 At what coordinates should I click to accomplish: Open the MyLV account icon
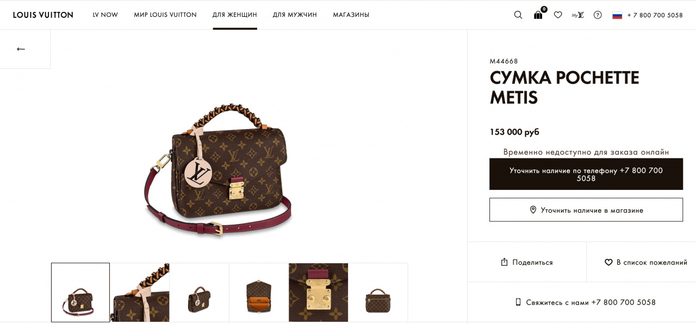point(577,15)
